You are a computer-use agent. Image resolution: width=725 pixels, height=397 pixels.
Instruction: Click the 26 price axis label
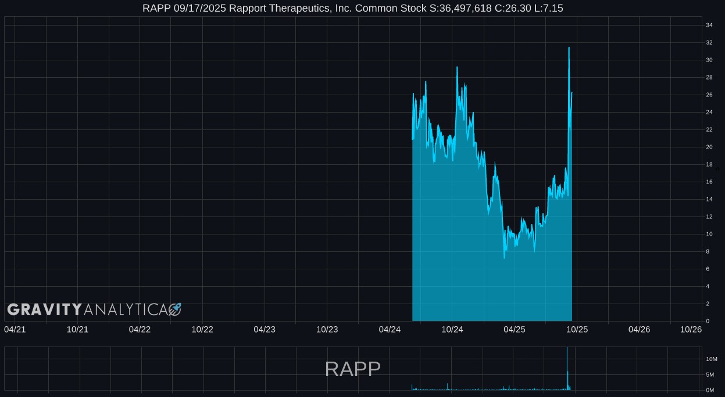tap(709, 95)
